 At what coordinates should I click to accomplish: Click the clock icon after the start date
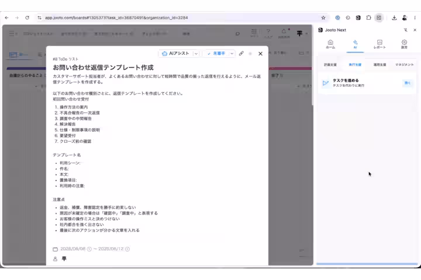(x=89, y=249)
